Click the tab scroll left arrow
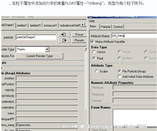The width and height of the screenshot is (157, 131). [x=83, y=25]
